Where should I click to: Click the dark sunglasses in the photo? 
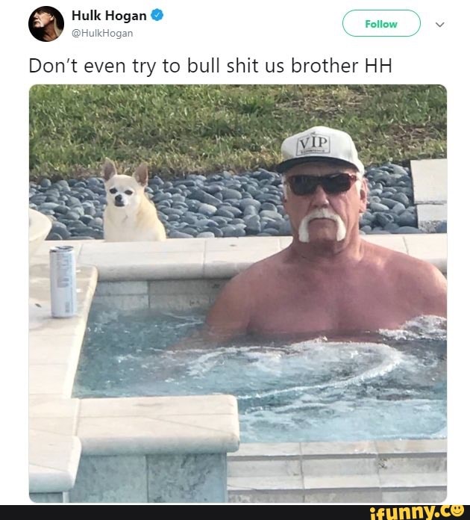321,183
